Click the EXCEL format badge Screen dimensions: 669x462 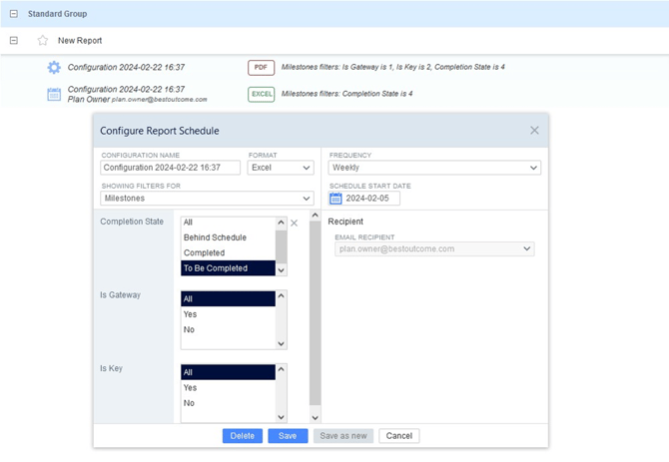[262, 94]
